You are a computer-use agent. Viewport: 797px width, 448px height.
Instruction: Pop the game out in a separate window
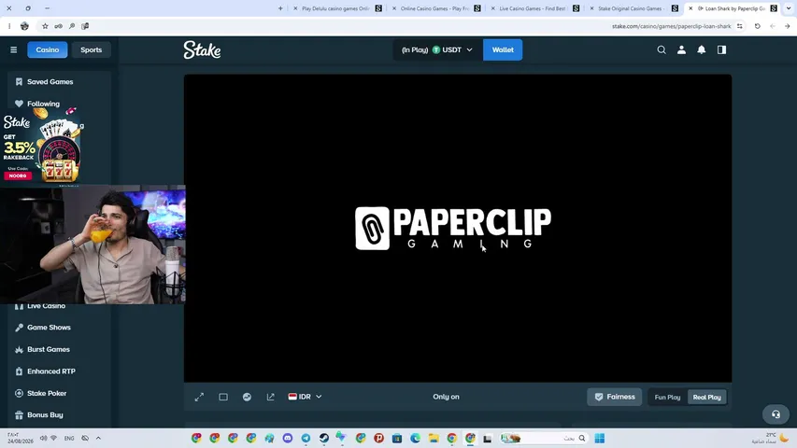point(270,397)
